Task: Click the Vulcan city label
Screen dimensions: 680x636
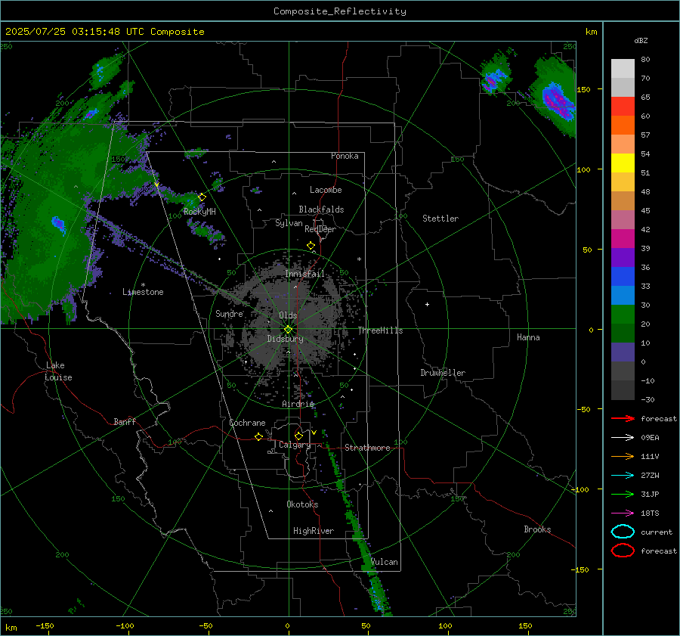Action: tap(385, 562)
